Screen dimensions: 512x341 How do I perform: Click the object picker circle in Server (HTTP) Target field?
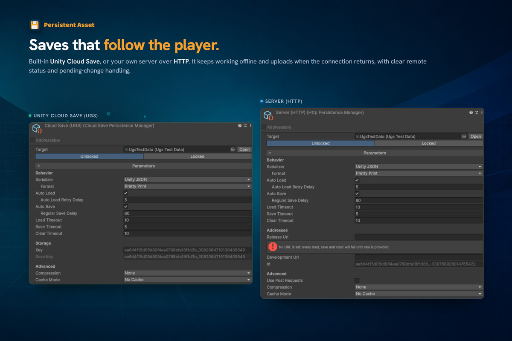point(464,136)
